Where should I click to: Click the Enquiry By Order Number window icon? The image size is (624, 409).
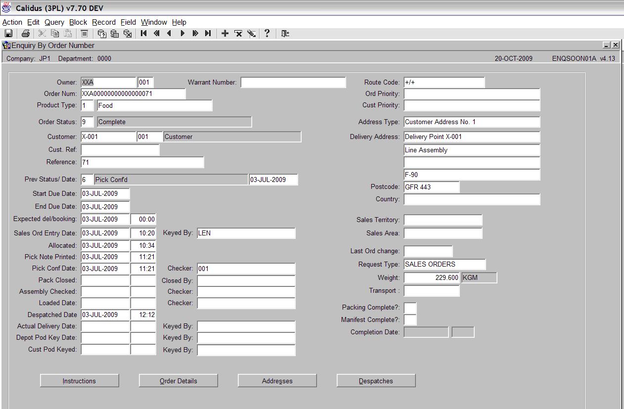click(x=6, y=45)
